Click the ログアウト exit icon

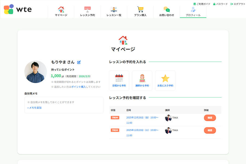(x=232, y=4)
